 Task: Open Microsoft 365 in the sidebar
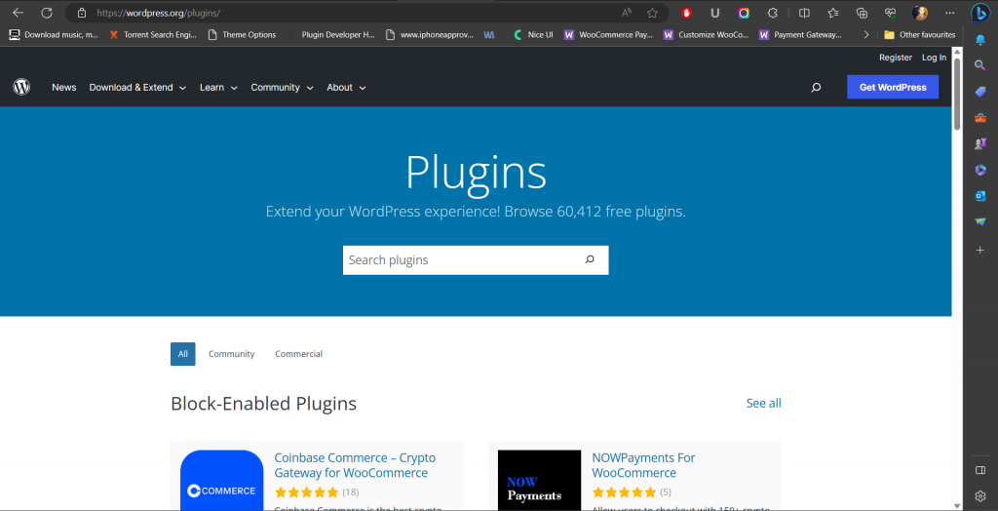pyautogui.click(x=980, y=170)
